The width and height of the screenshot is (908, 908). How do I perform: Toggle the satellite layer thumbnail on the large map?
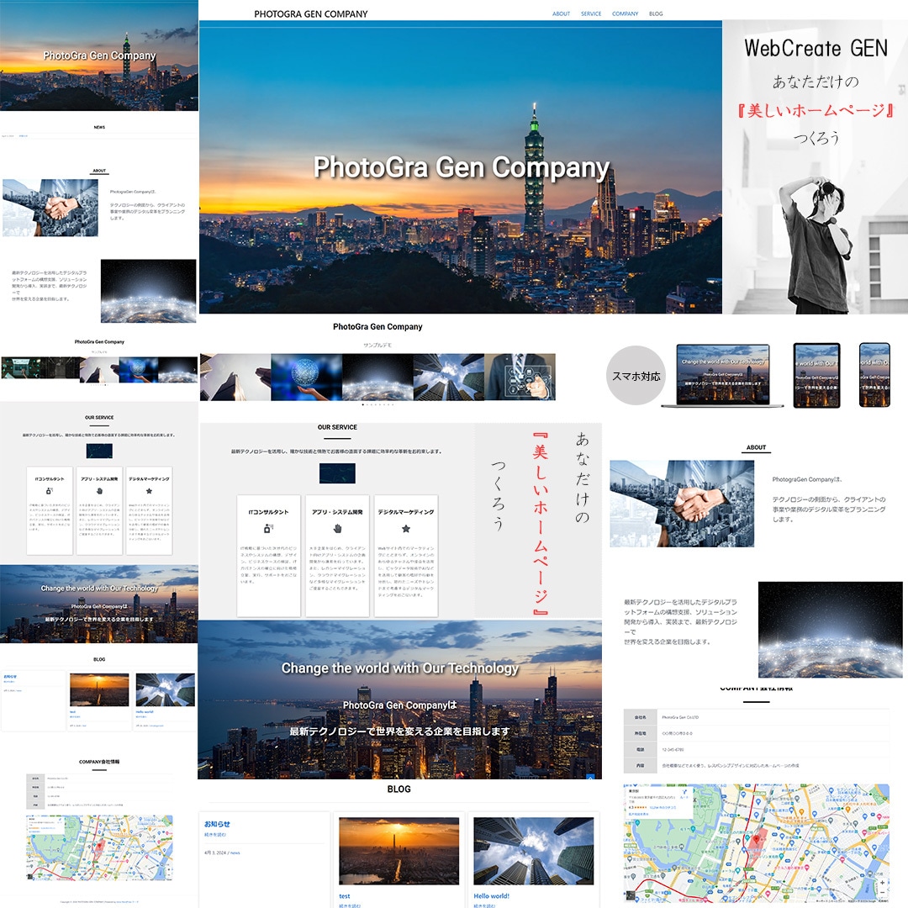[x=631, y=895]
